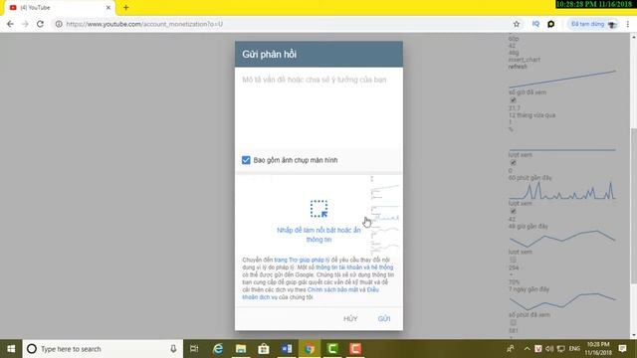The width and height of the screenshot is (637, 358).
Task: Uncheck Bao gồm ảnh chụp màn hình
Action: tap(246, 160)
